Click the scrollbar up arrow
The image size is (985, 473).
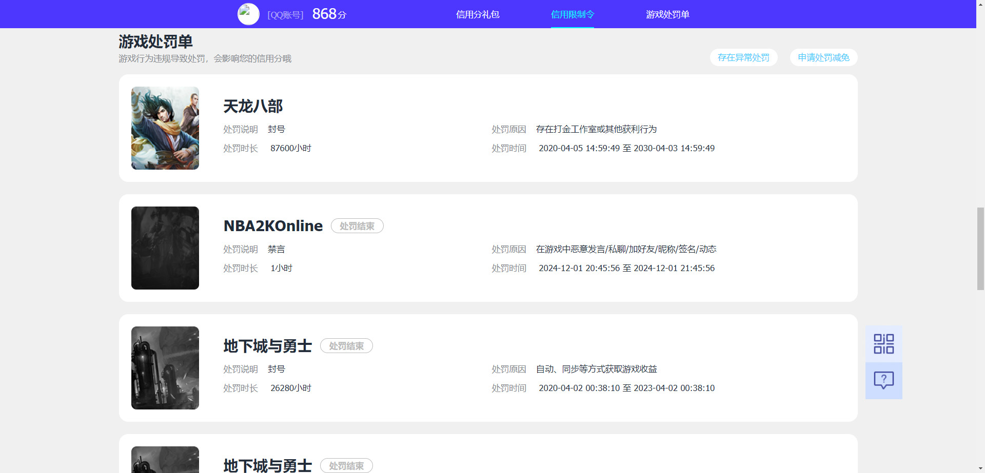(980, 3)
